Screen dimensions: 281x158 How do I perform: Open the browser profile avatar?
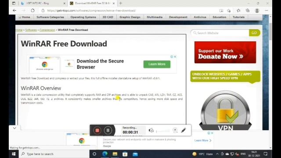(257, 11)
